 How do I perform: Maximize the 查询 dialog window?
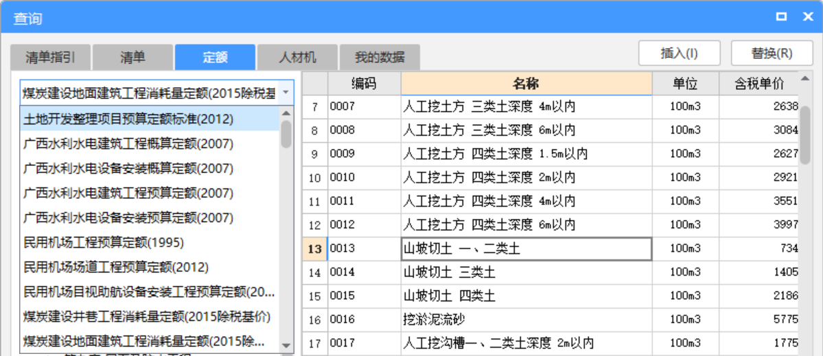781,16
